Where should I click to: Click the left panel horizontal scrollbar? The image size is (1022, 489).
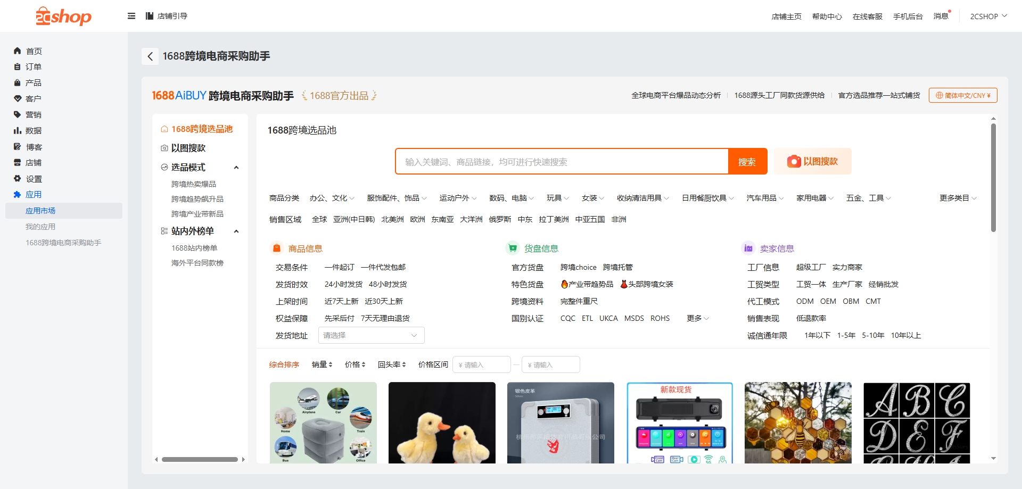click(200, 459)
